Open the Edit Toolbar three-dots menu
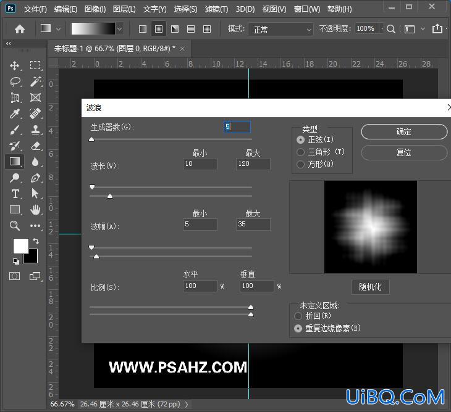Image resolution: width=451 pixels, height=412 pixels. point(35,226)
